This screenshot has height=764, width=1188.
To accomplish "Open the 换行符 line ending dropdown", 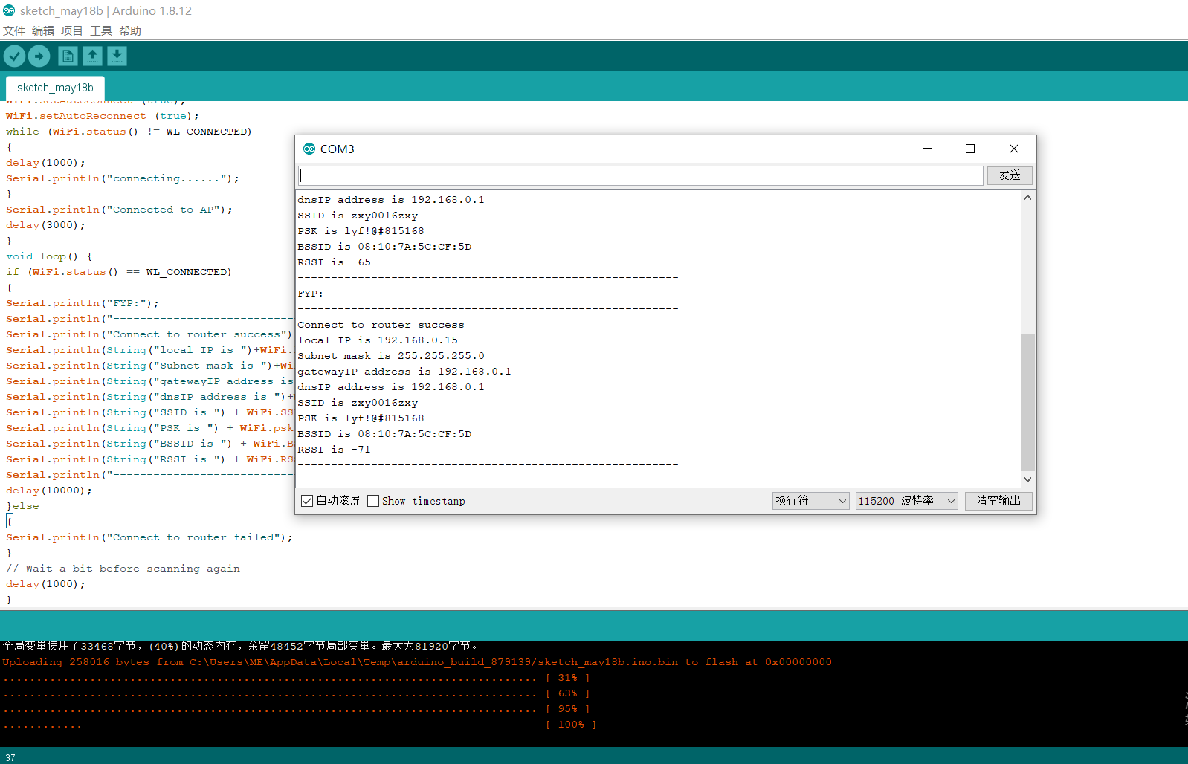I will (x=810, y=501).
